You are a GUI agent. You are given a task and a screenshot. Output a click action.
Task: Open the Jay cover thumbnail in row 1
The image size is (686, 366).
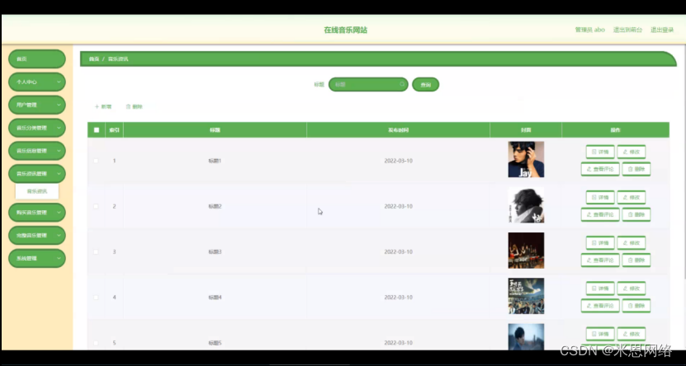[526, 159]
